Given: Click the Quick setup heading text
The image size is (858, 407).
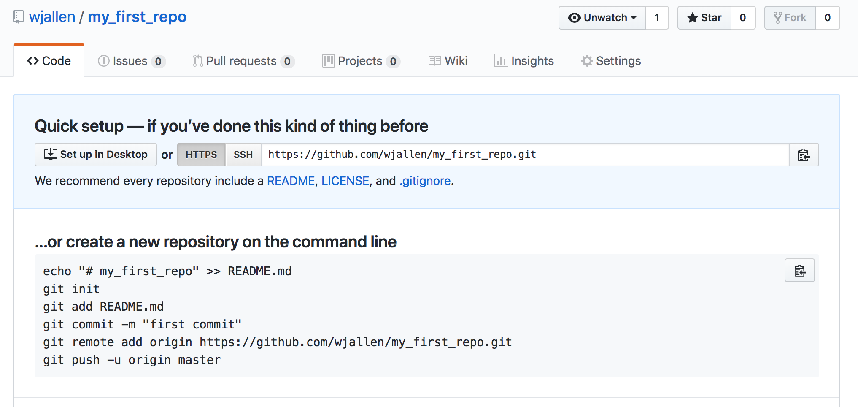Looking at the screenshot, I should pos(231,126).
